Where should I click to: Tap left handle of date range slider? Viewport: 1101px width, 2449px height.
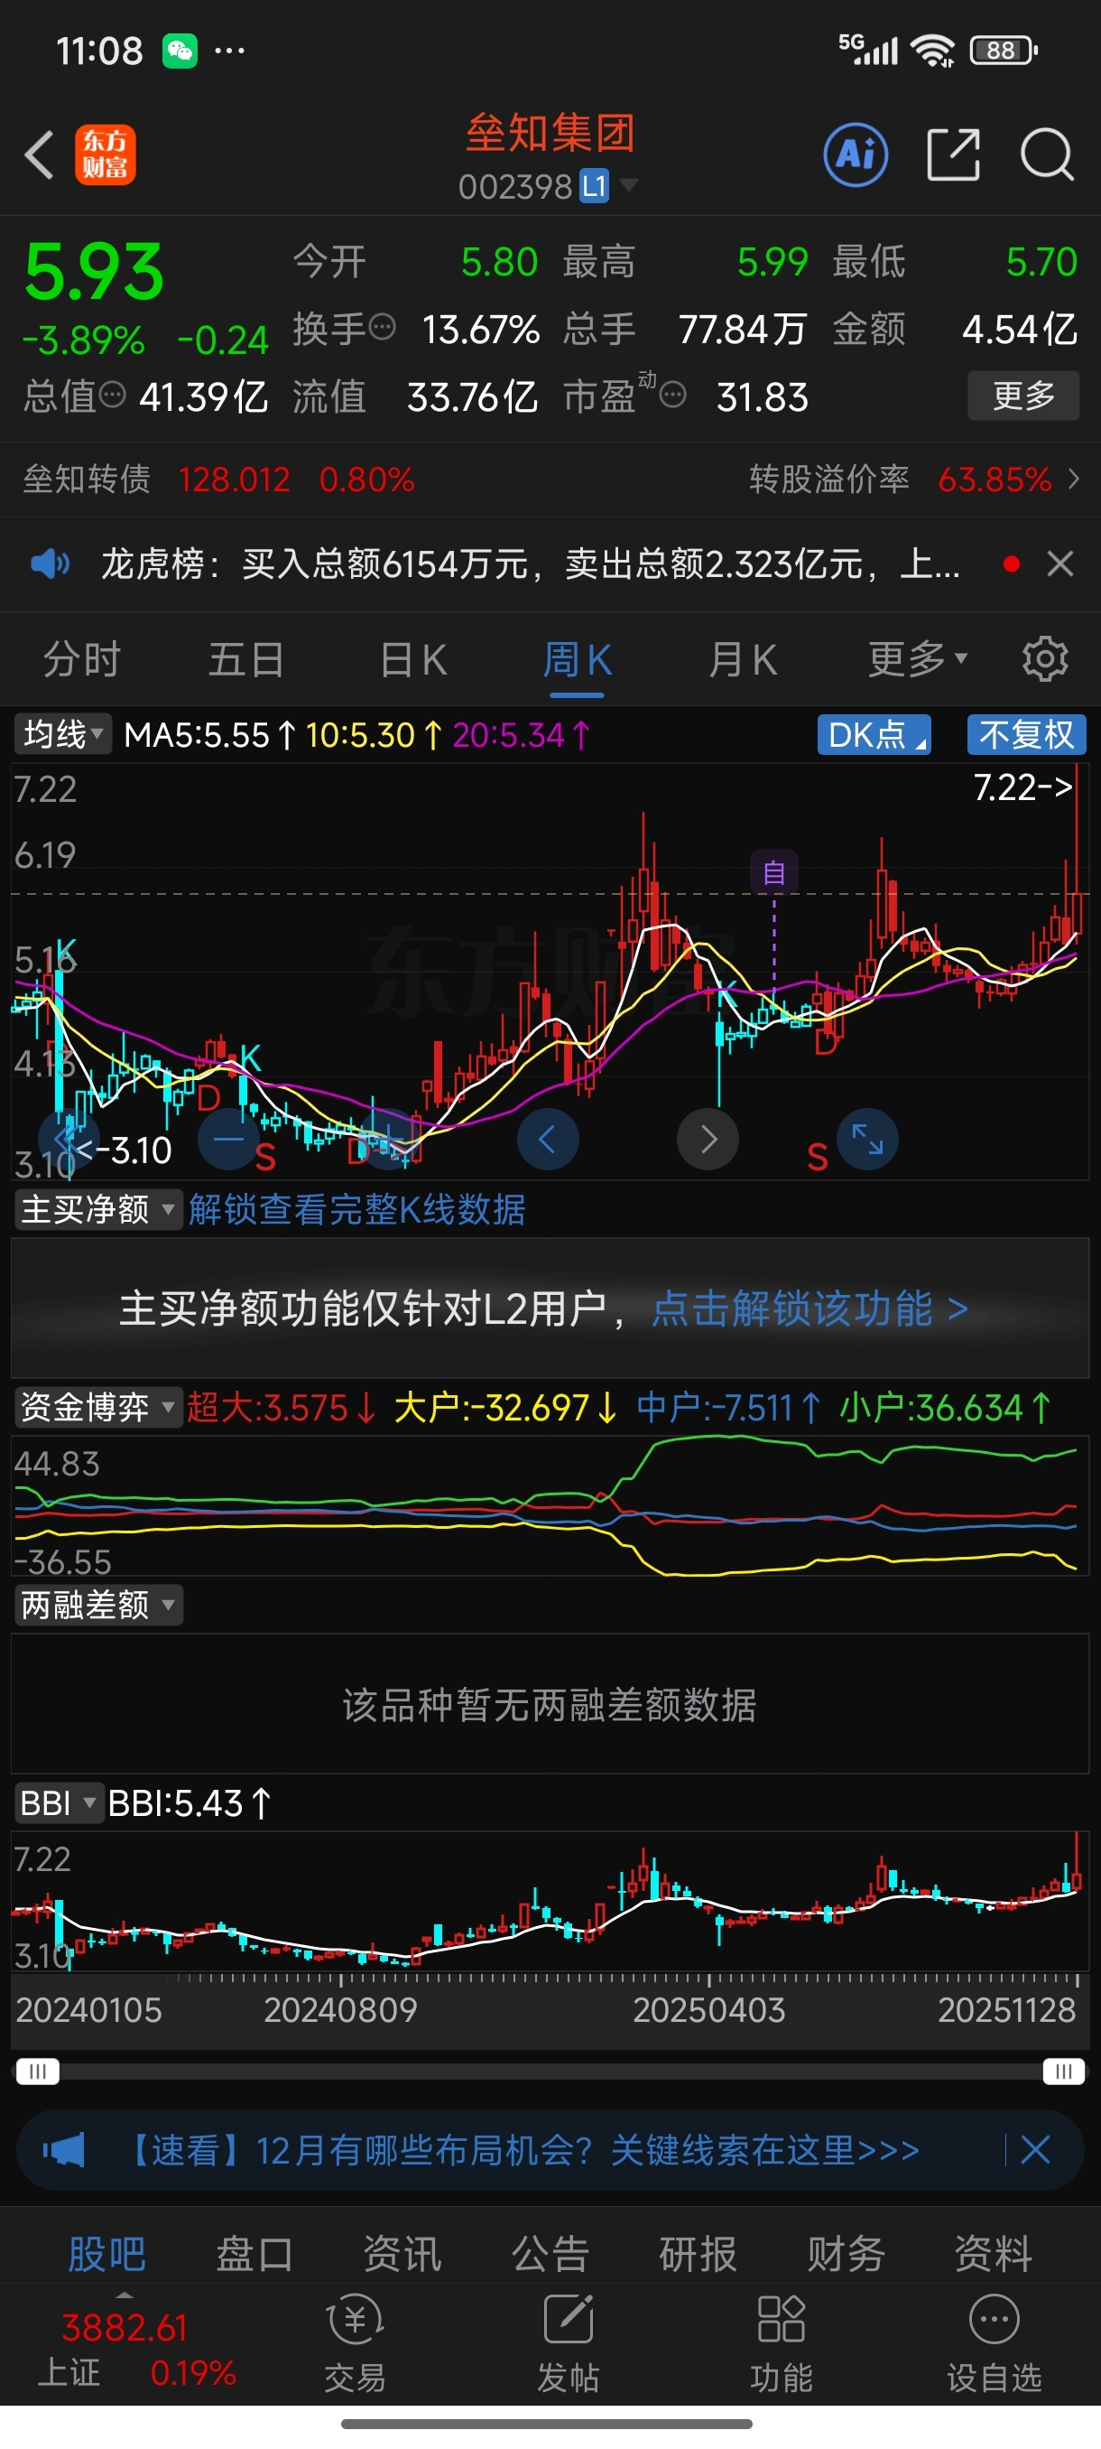coord(37,2071)
